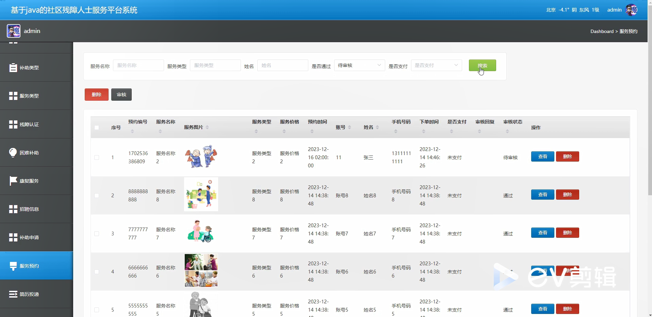Check the checkbox for row with 账号8
The image size is (652, 317).
point(97,196)
